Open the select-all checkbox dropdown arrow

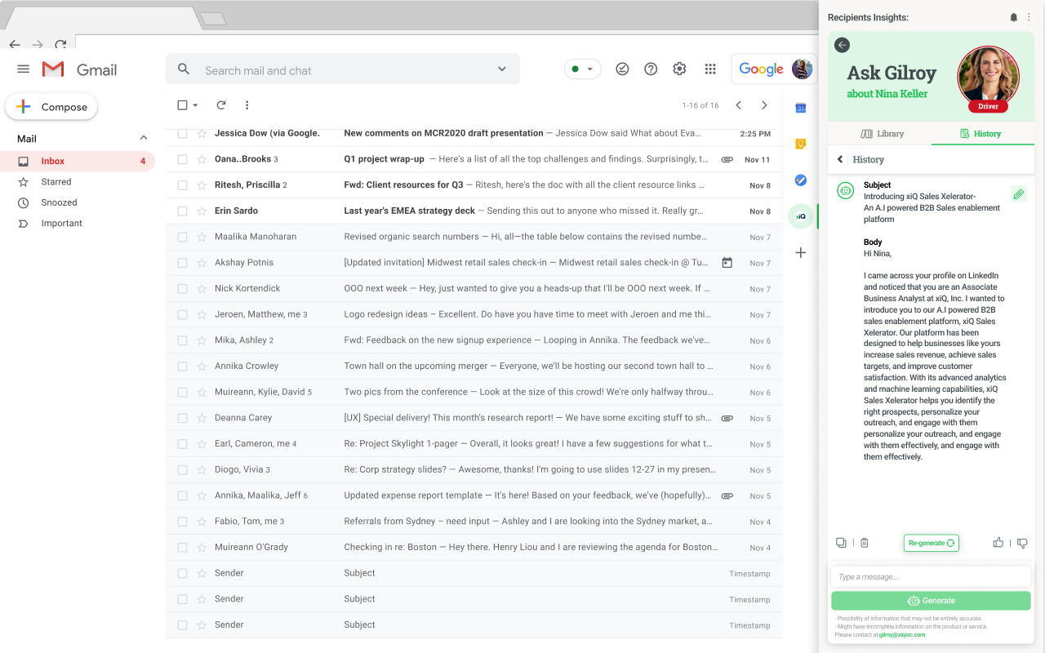pyautogui.click(x=196, y=105)
